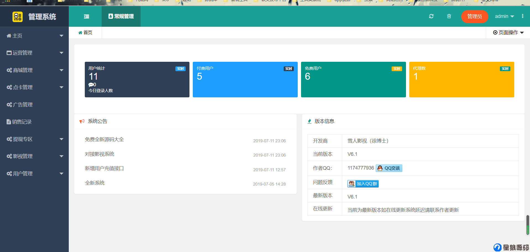Expand the 主页 sidebar menu

(34, 36)
